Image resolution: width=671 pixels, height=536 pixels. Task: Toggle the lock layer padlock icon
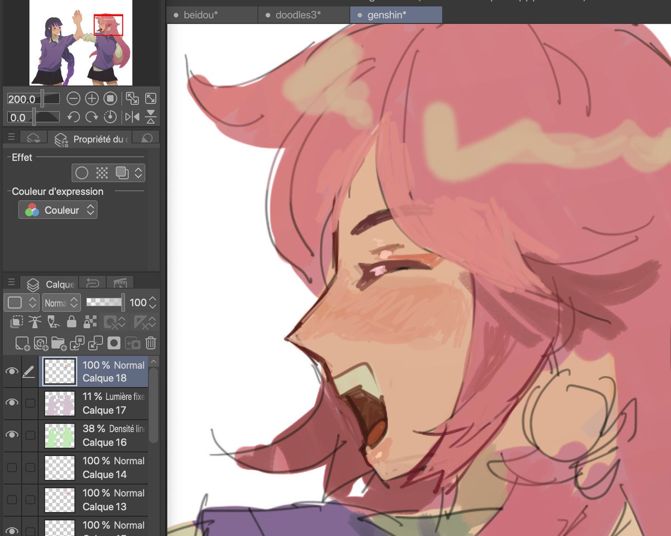coord(72,322)
